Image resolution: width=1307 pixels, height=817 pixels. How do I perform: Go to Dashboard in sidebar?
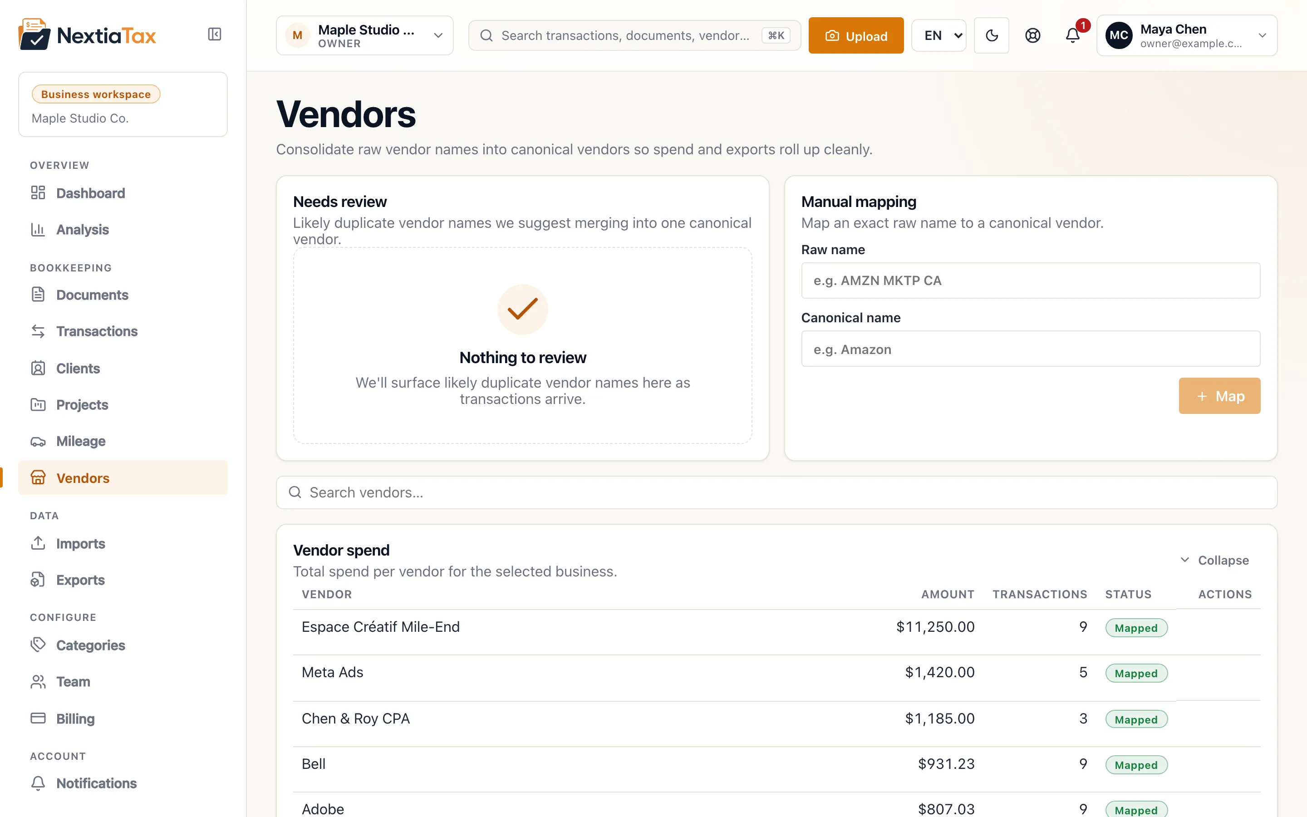[123, 193]
